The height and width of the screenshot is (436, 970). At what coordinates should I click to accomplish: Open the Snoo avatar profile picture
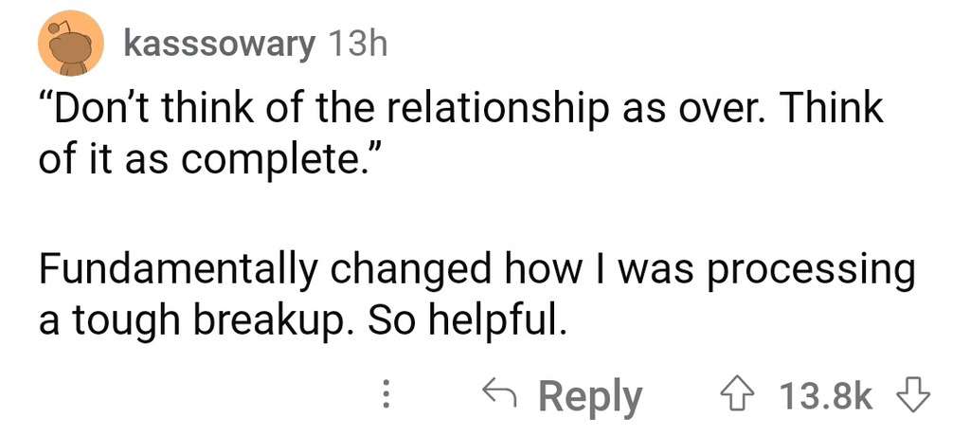(69, 45)
